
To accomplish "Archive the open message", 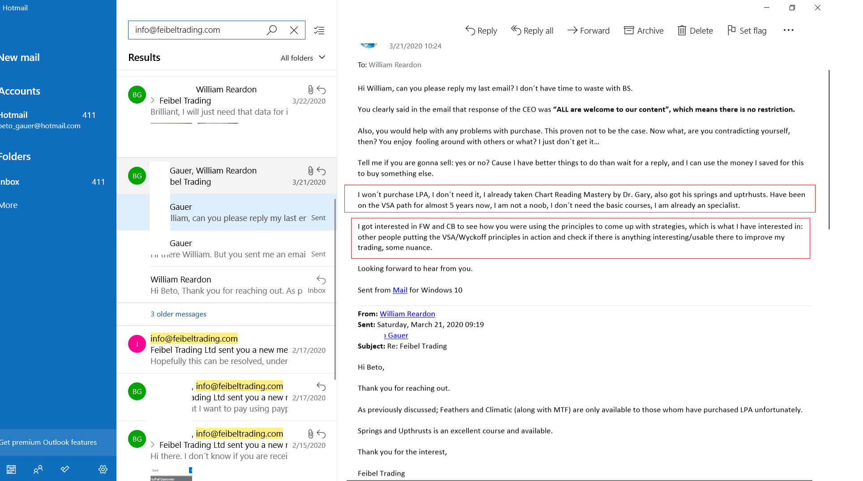I will point(644,30).
